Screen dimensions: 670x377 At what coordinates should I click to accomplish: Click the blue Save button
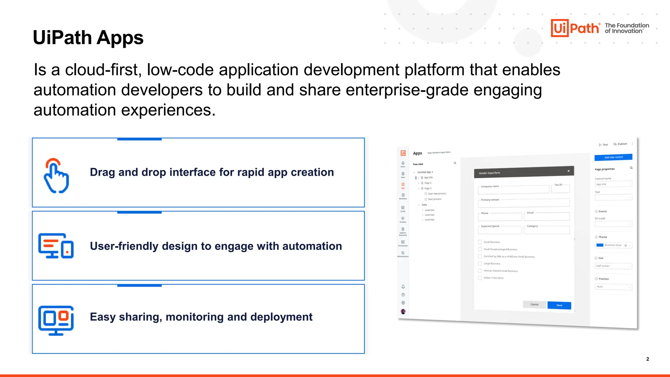[x=559, y=305]
